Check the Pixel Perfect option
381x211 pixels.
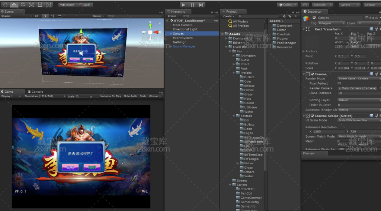[339, 83]
